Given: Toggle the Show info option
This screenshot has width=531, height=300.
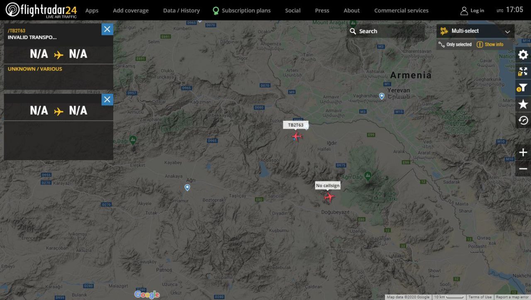Looking at the screenshot, I should click(490, 44).
